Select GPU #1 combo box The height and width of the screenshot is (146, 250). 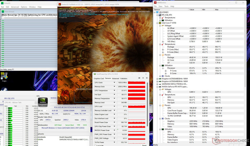[43, 111]
